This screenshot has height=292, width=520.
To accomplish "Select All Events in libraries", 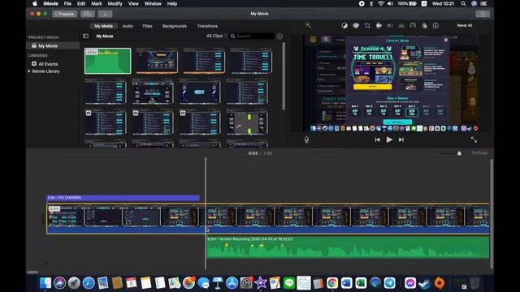I will click(48, 64).
